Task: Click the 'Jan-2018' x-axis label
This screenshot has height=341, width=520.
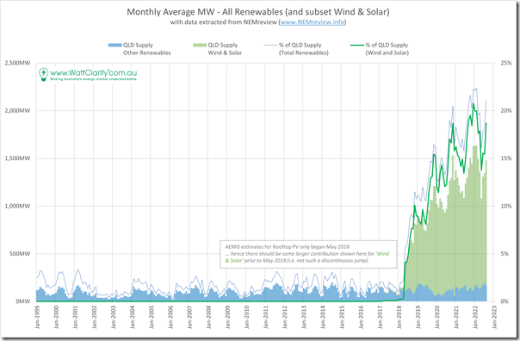Action: (x=399, y=317)
